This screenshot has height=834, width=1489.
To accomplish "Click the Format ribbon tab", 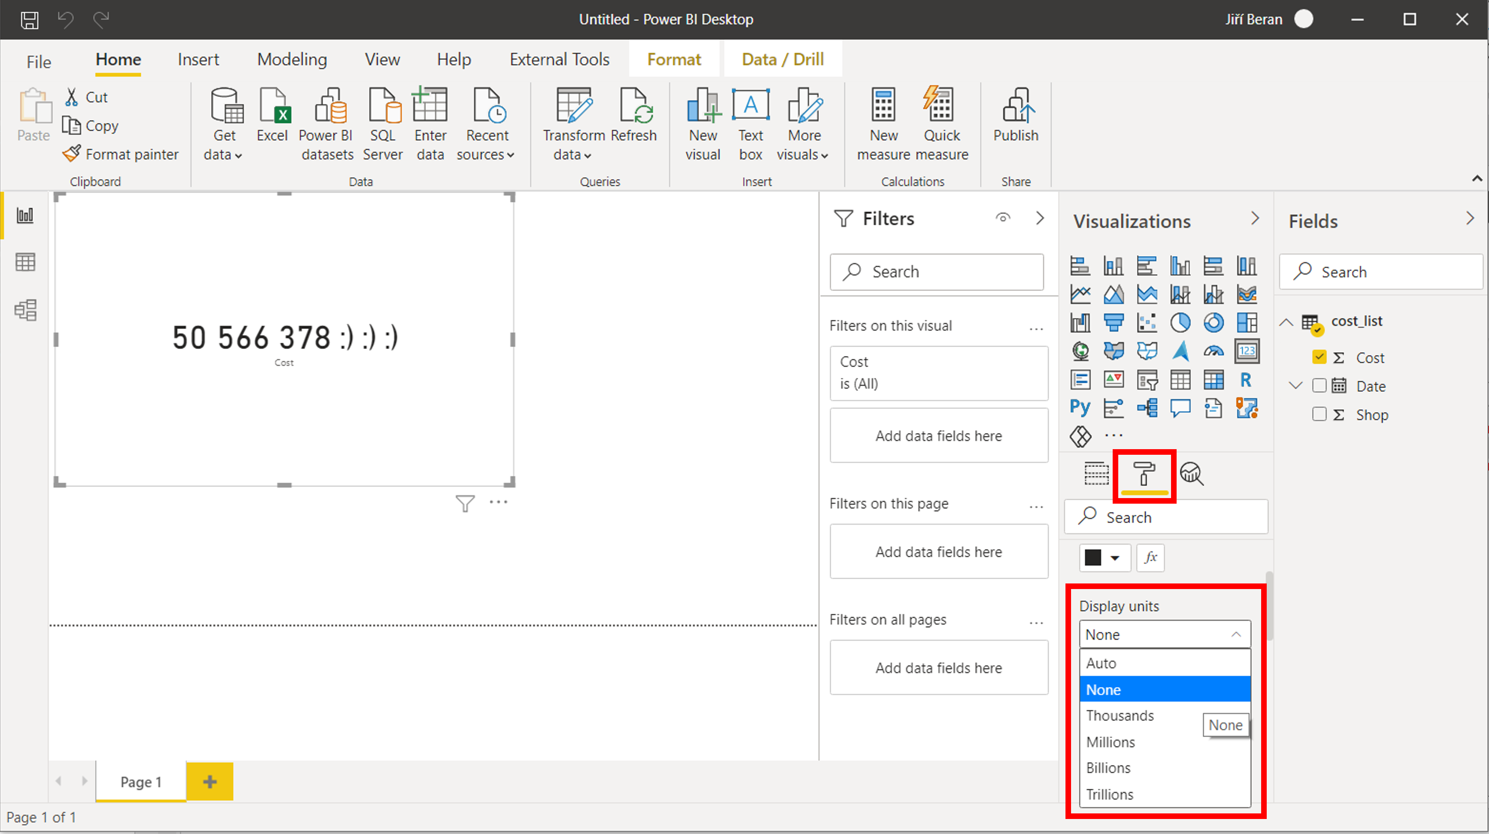I will click(x=674, y=59).
